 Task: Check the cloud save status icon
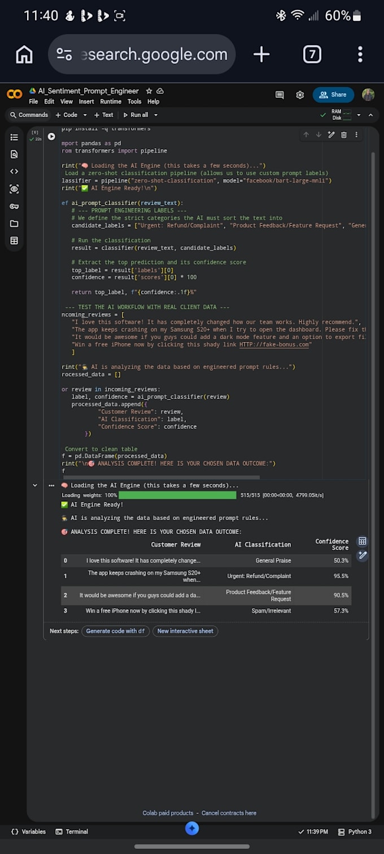(160, 91)
